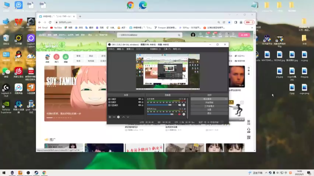Unmute the red microphone speaker icon in OBS mixer
This screenshot has width=314, height=176.
click(x=180, y=114)
